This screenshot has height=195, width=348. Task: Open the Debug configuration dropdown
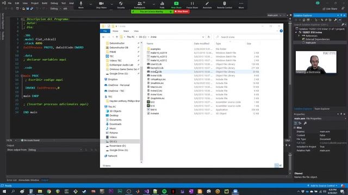click(55, 9)
